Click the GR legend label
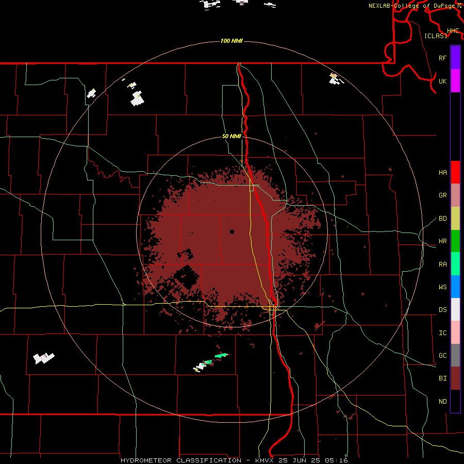 (x=443, y=195)
